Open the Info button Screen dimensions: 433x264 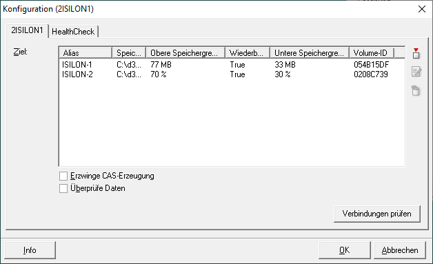[x=30, y=250]
